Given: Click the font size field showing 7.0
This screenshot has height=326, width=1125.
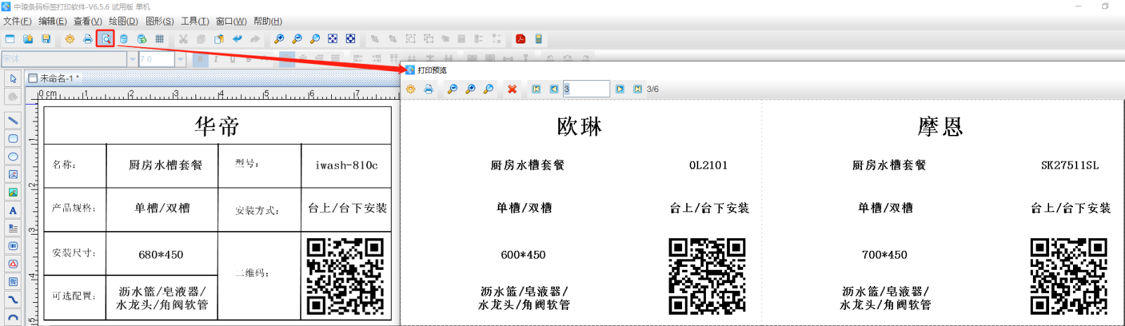Looking at the screenshot, I should pos(156,60).
